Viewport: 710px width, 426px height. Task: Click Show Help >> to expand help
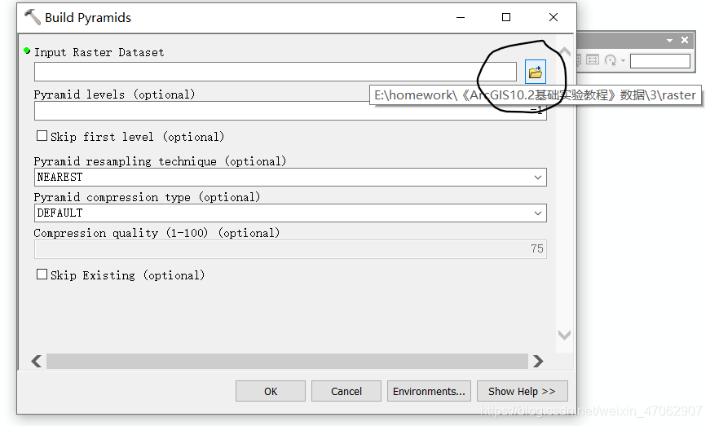[522, 391]
